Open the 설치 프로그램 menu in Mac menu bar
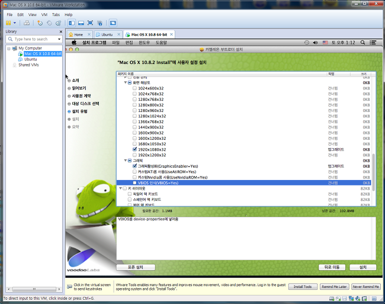This screenshot has height=304, width=385. click(94, 43)
